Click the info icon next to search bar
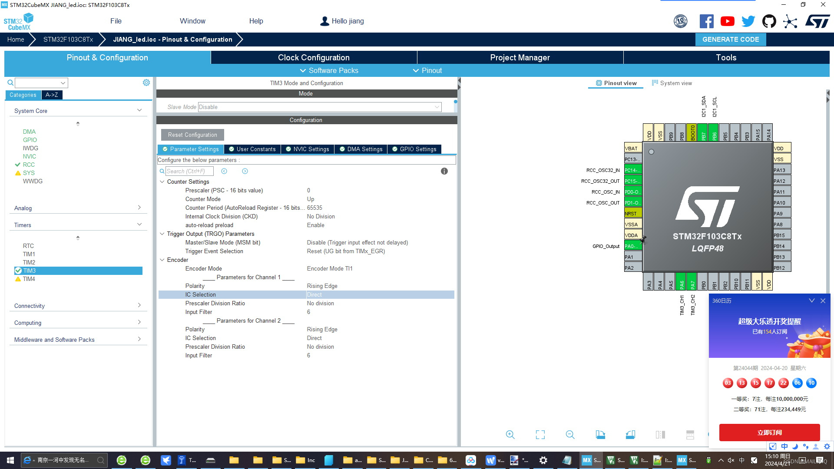Image resolution: width=834 pixels, height=469 pixels. click(x=444, y=171)
